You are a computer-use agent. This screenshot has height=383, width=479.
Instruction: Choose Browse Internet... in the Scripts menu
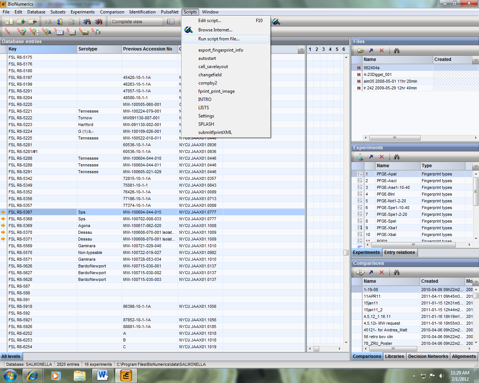(226, 30)
